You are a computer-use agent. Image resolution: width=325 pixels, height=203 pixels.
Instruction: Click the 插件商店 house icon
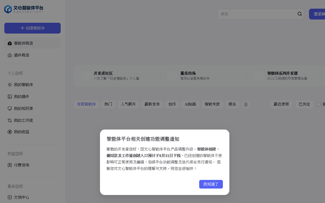tap(10, 55)
